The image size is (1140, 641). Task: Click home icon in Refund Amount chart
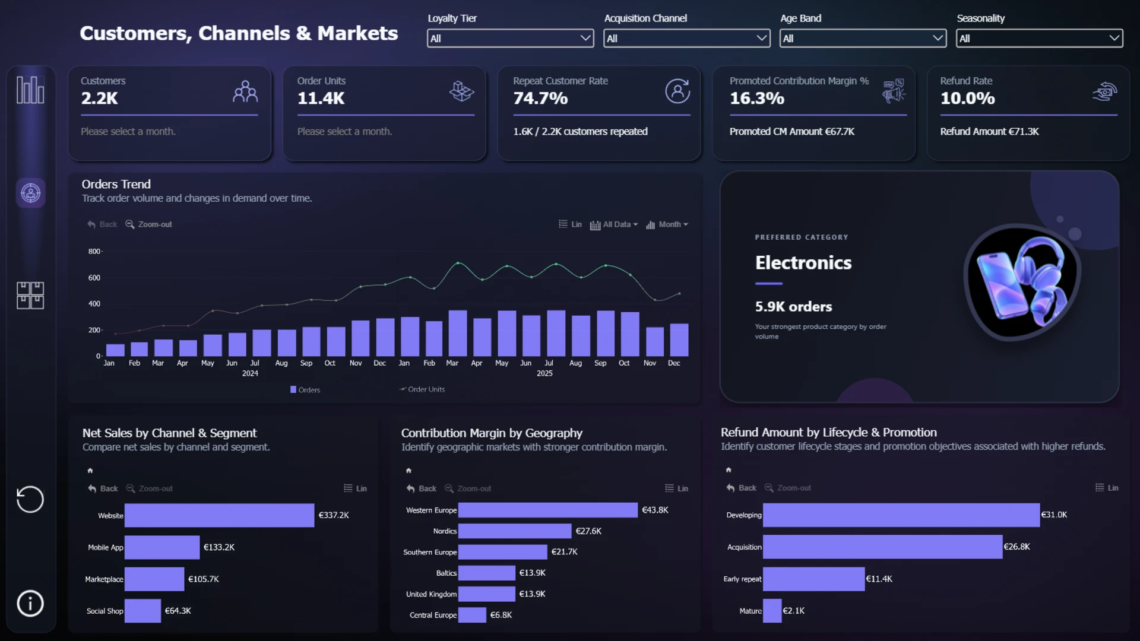[729, 470]
